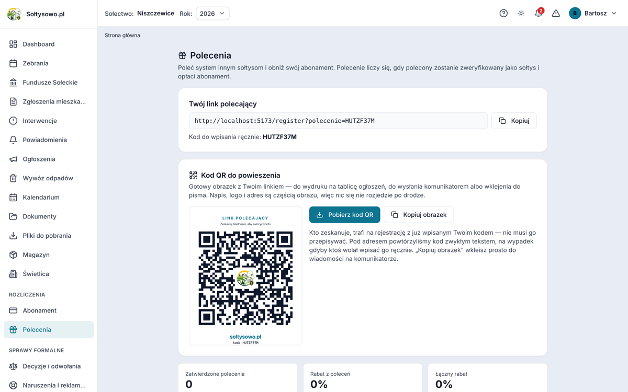Click the Niszczewice sołectwo name
Viewport: 628px width, 392px height.
pos(155,14)
